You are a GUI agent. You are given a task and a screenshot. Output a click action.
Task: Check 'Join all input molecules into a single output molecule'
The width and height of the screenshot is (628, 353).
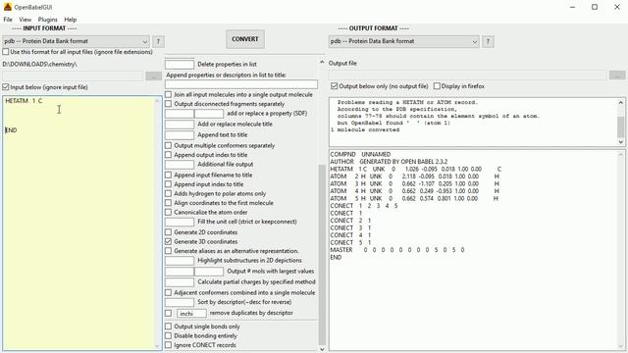pyautogui.click(x=168, y=94)
